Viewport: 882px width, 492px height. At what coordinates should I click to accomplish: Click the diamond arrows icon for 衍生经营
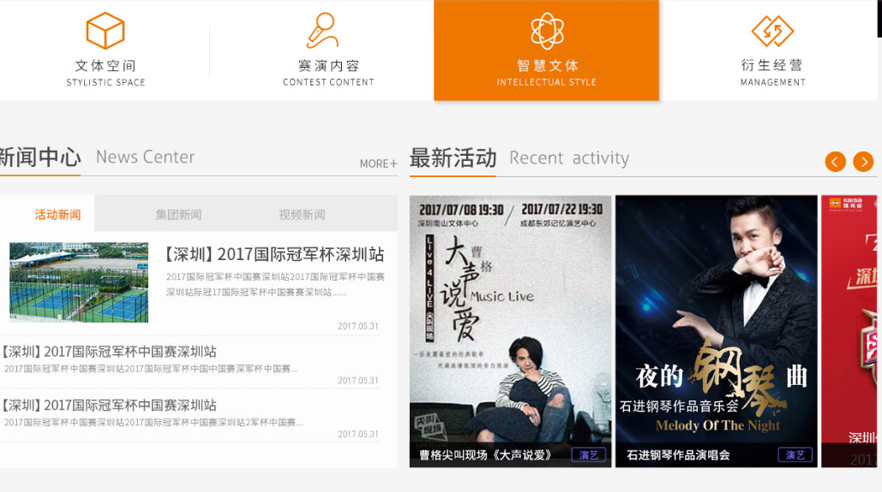click(x=772, y=31)
